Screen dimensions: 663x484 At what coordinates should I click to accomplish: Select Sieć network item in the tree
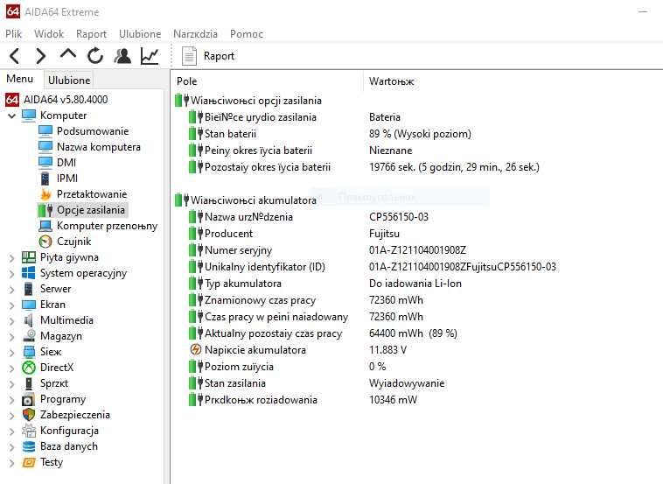point(51,352)
